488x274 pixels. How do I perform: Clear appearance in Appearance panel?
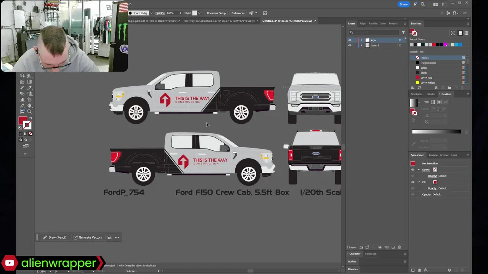(x=449, y=270)
